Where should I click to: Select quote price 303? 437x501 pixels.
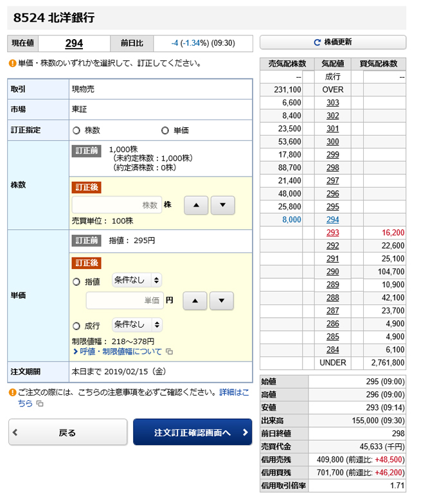click(332, 103)
